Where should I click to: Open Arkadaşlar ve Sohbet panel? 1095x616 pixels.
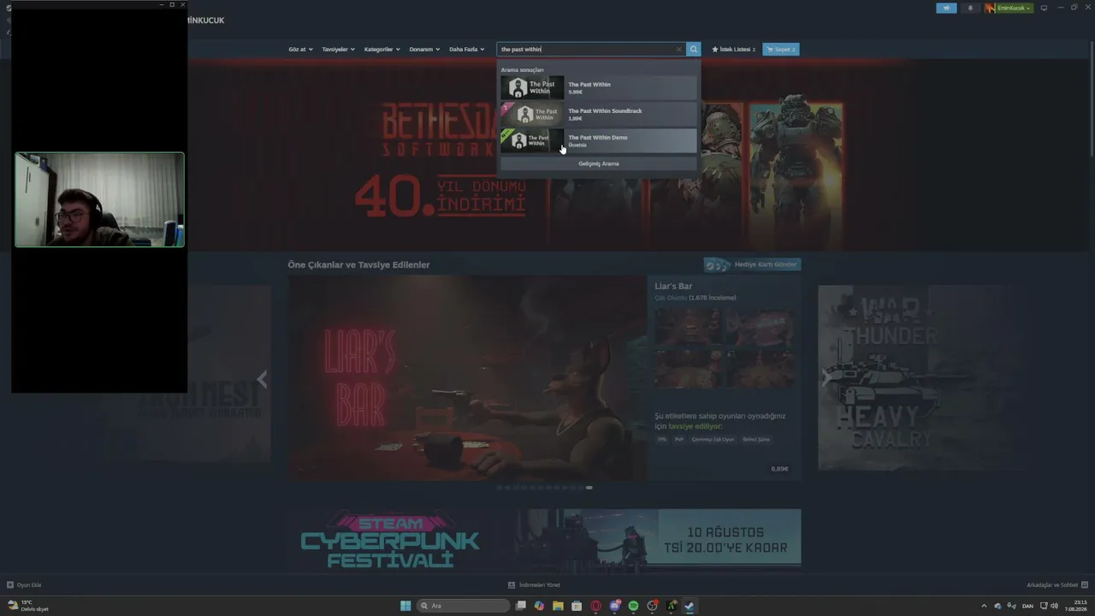(x=1056, y=585)
